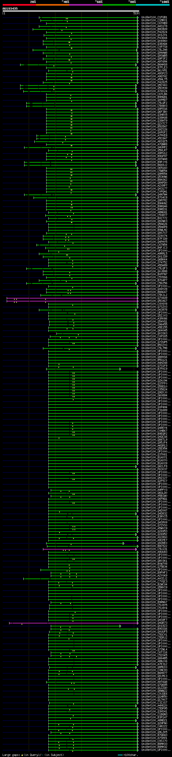Select the UniRef100_Q2HJ94 label
Image resolution: width=172 pixels, height=757 pixels.
[x=154, y=381]
